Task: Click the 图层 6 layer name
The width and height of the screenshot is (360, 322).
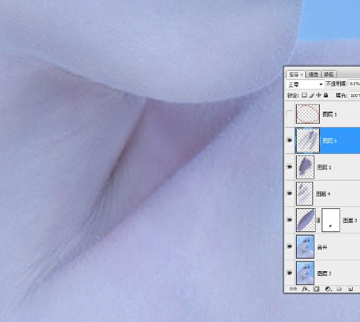Action: coord(330,141)
